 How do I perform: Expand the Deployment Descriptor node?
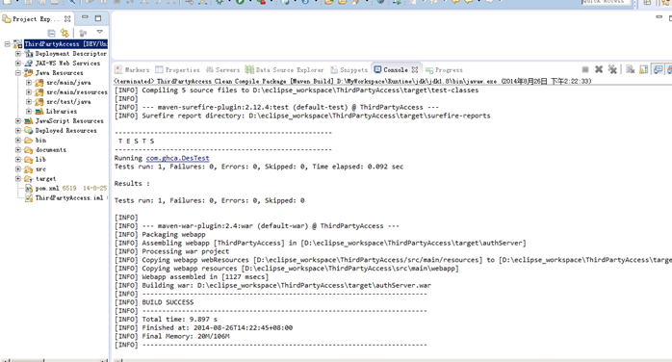(18, 54)
